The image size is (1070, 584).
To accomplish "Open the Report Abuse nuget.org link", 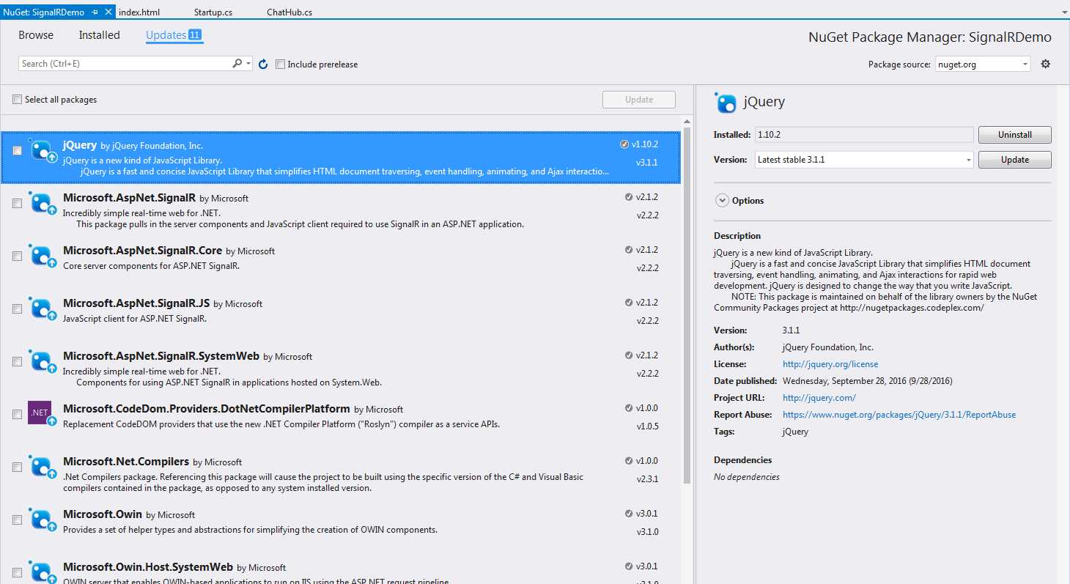I will pyautogui.click(x=899, y=415).
